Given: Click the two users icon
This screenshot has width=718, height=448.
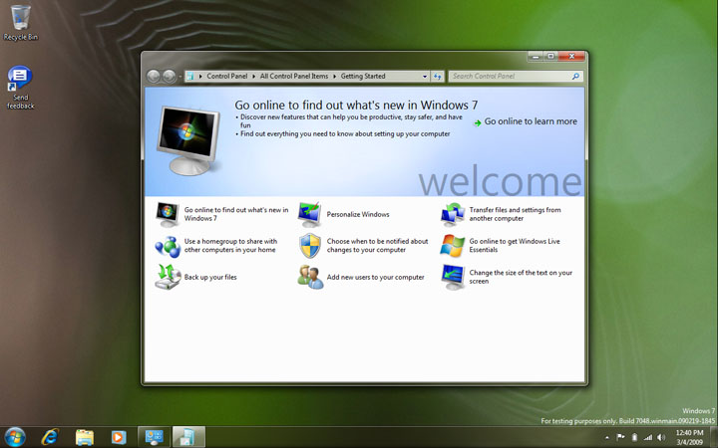Looking at the screenshot, I should 310,277.
